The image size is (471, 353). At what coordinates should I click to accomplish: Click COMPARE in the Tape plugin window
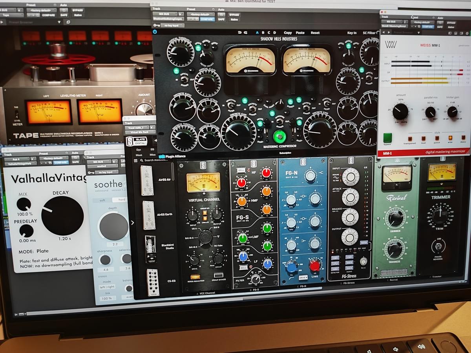(x=48, y=15)
